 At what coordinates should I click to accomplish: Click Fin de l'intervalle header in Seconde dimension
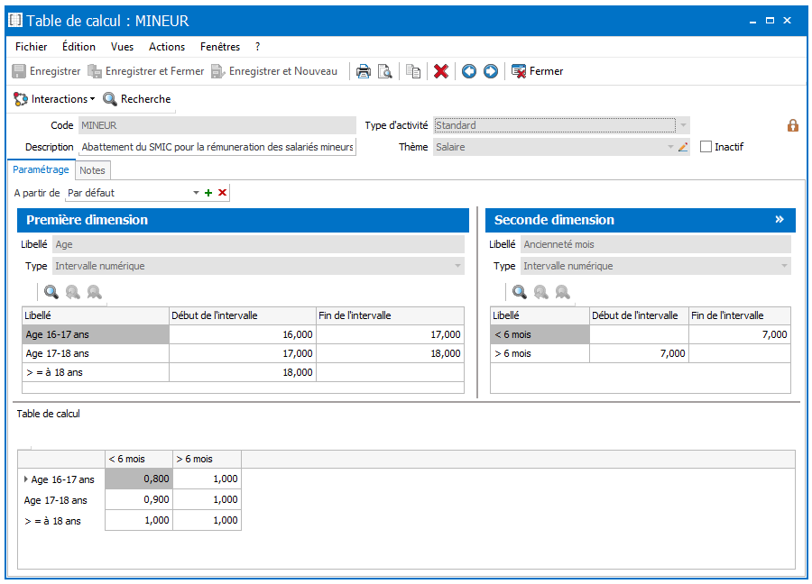pos(740,315)
